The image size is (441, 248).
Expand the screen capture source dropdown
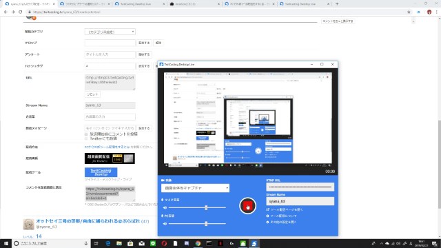point(195,188)
